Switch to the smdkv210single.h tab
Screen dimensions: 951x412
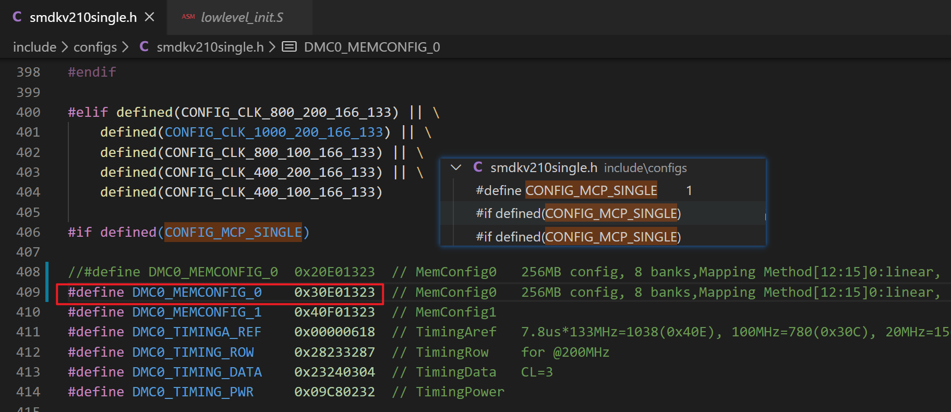[x=83, y=17]
